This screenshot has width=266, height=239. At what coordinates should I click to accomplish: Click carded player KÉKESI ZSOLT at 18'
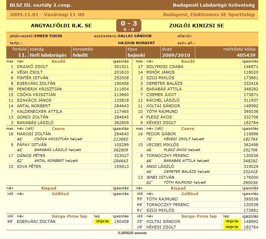(161, 227)
